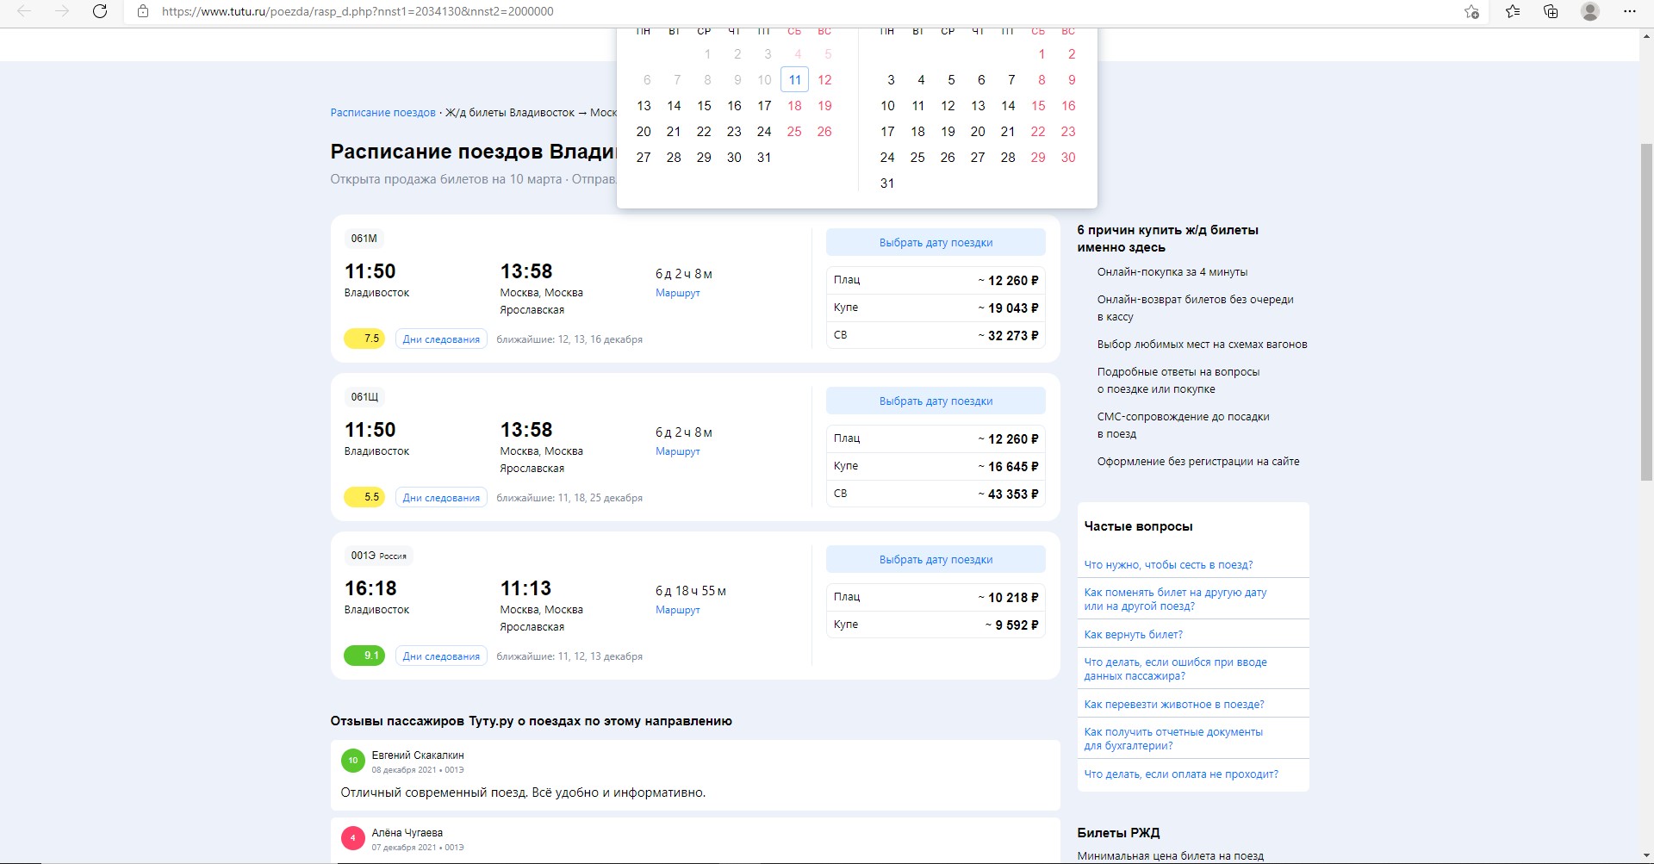Add page to favorites star icon

pyautogui.click(x=1472, y=11)
